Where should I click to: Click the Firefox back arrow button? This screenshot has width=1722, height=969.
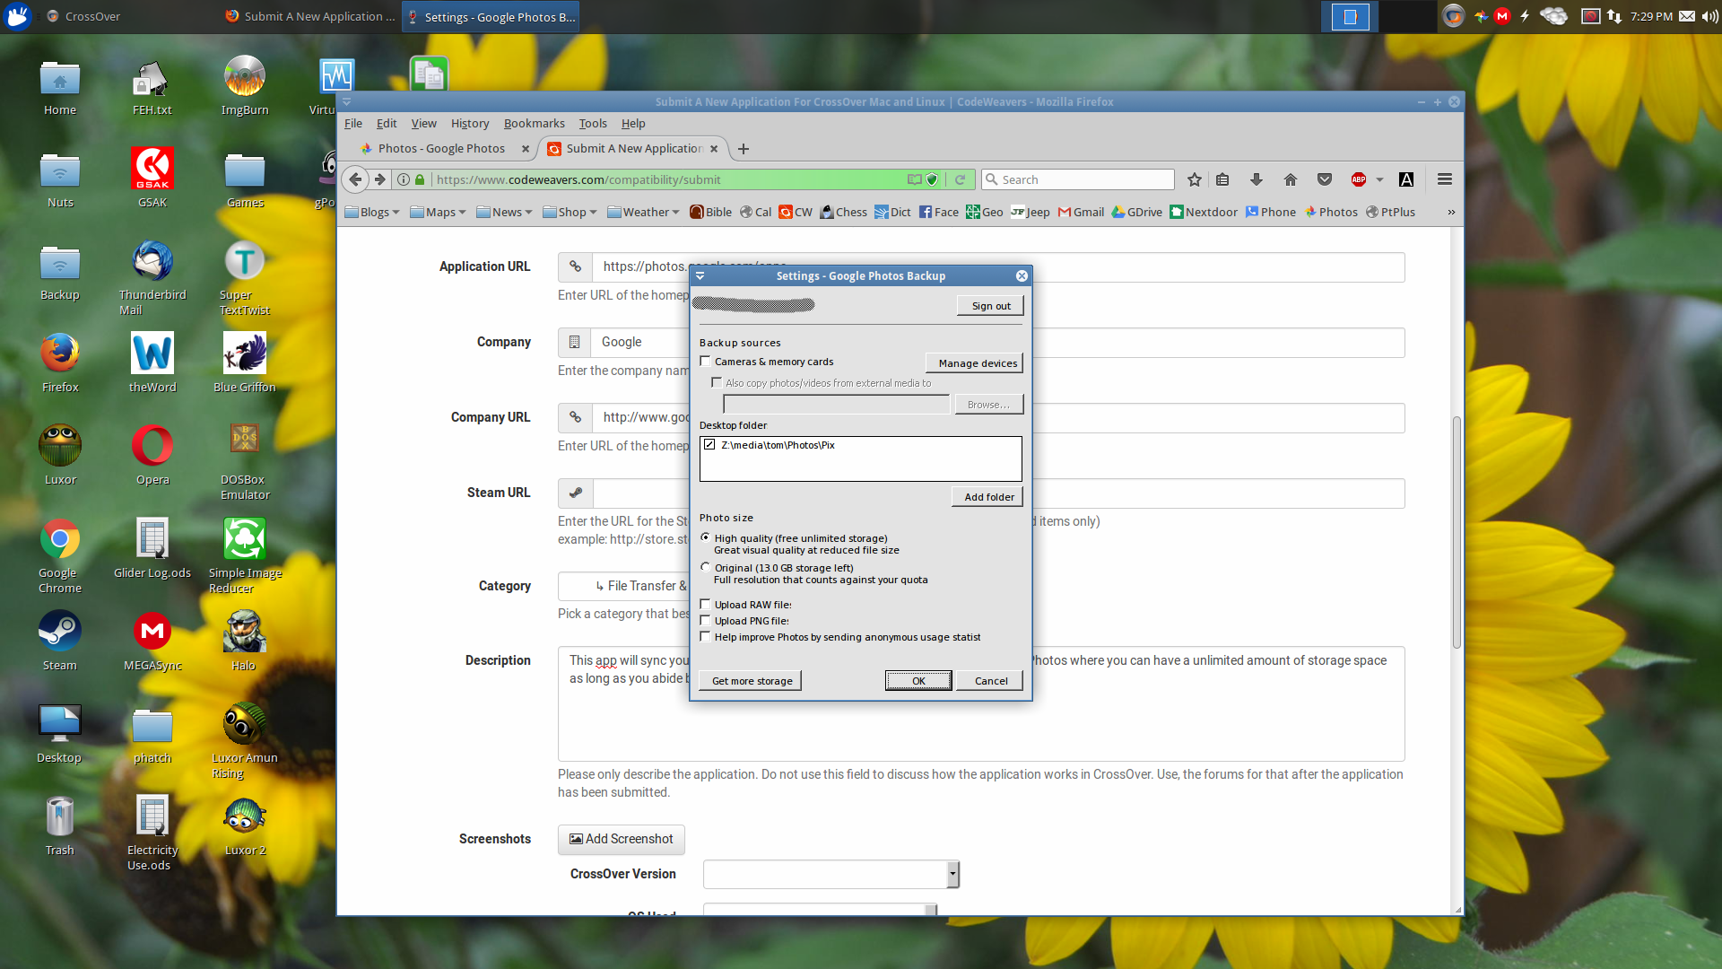(356, 179)
